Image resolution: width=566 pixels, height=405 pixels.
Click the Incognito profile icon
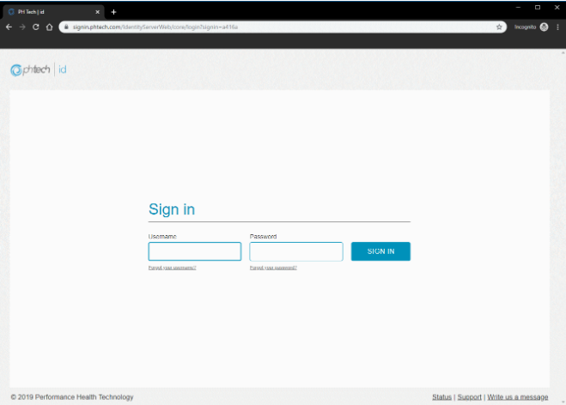point(544,27)
